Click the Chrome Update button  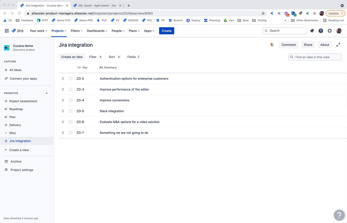pyautogui.click(x=335, y=13)
